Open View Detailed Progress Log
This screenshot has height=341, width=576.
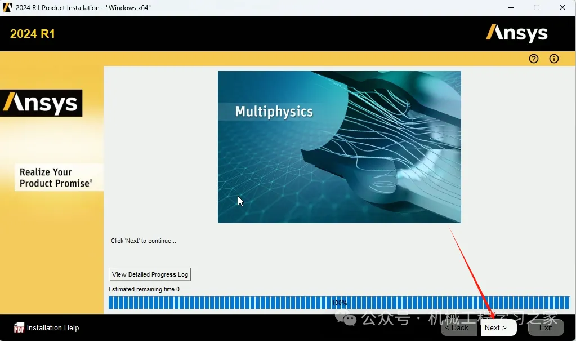pos(150,274)
